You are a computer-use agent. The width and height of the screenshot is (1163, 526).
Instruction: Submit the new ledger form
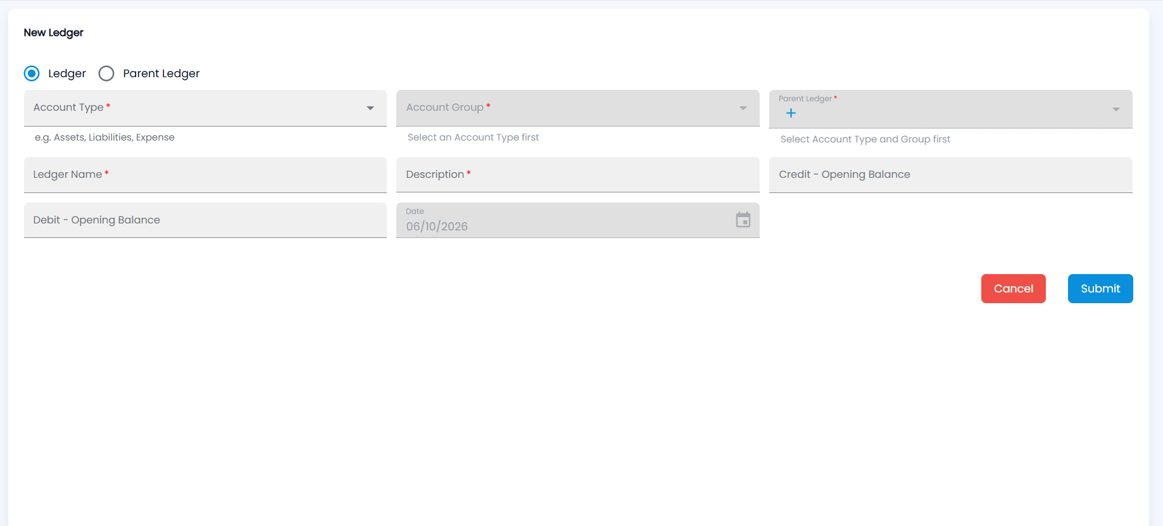tap(1100, 289)
